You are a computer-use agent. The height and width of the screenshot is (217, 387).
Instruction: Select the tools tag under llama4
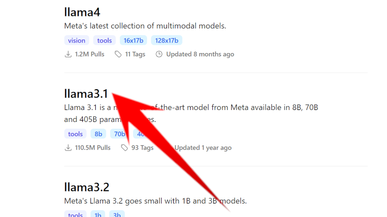104,41
